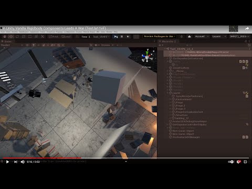
Task: Open the Unity cloud services icon
Action: [x=189, y=36]
